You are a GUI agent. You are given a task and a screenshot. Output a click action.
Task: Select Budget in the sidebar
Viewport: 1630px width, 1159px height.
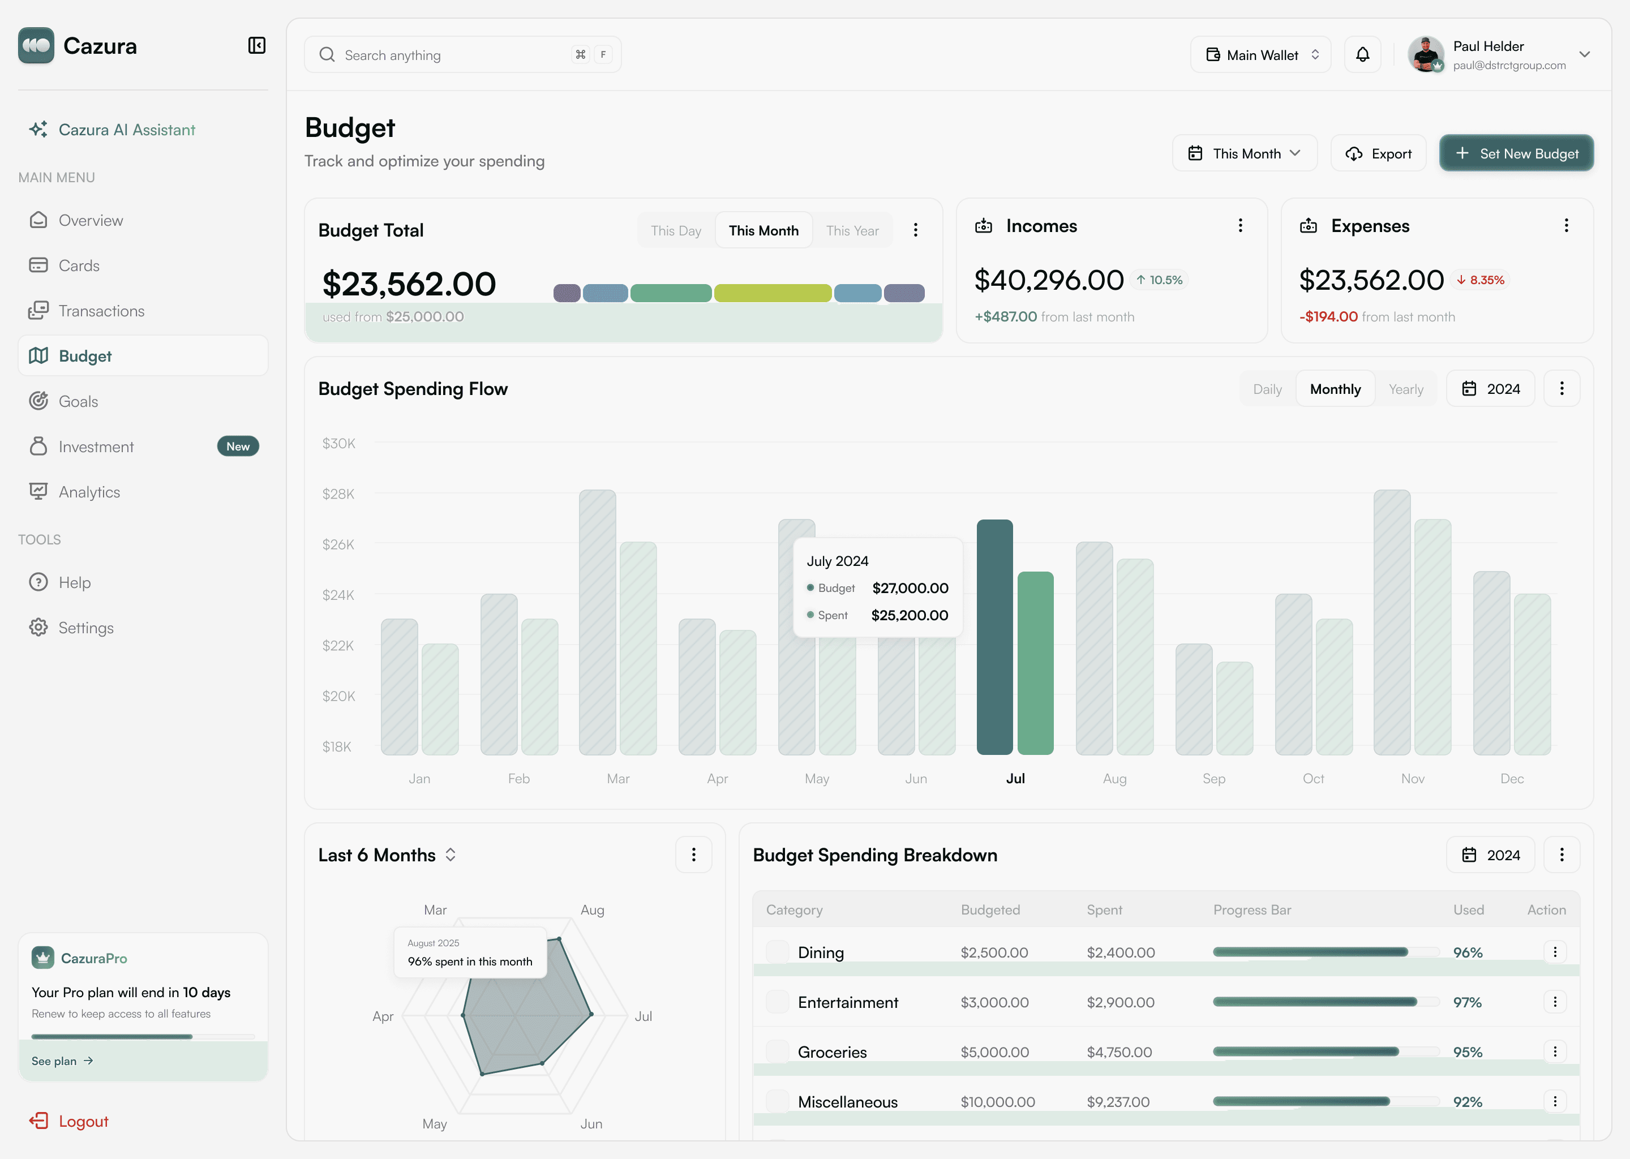tap(143, 355)
